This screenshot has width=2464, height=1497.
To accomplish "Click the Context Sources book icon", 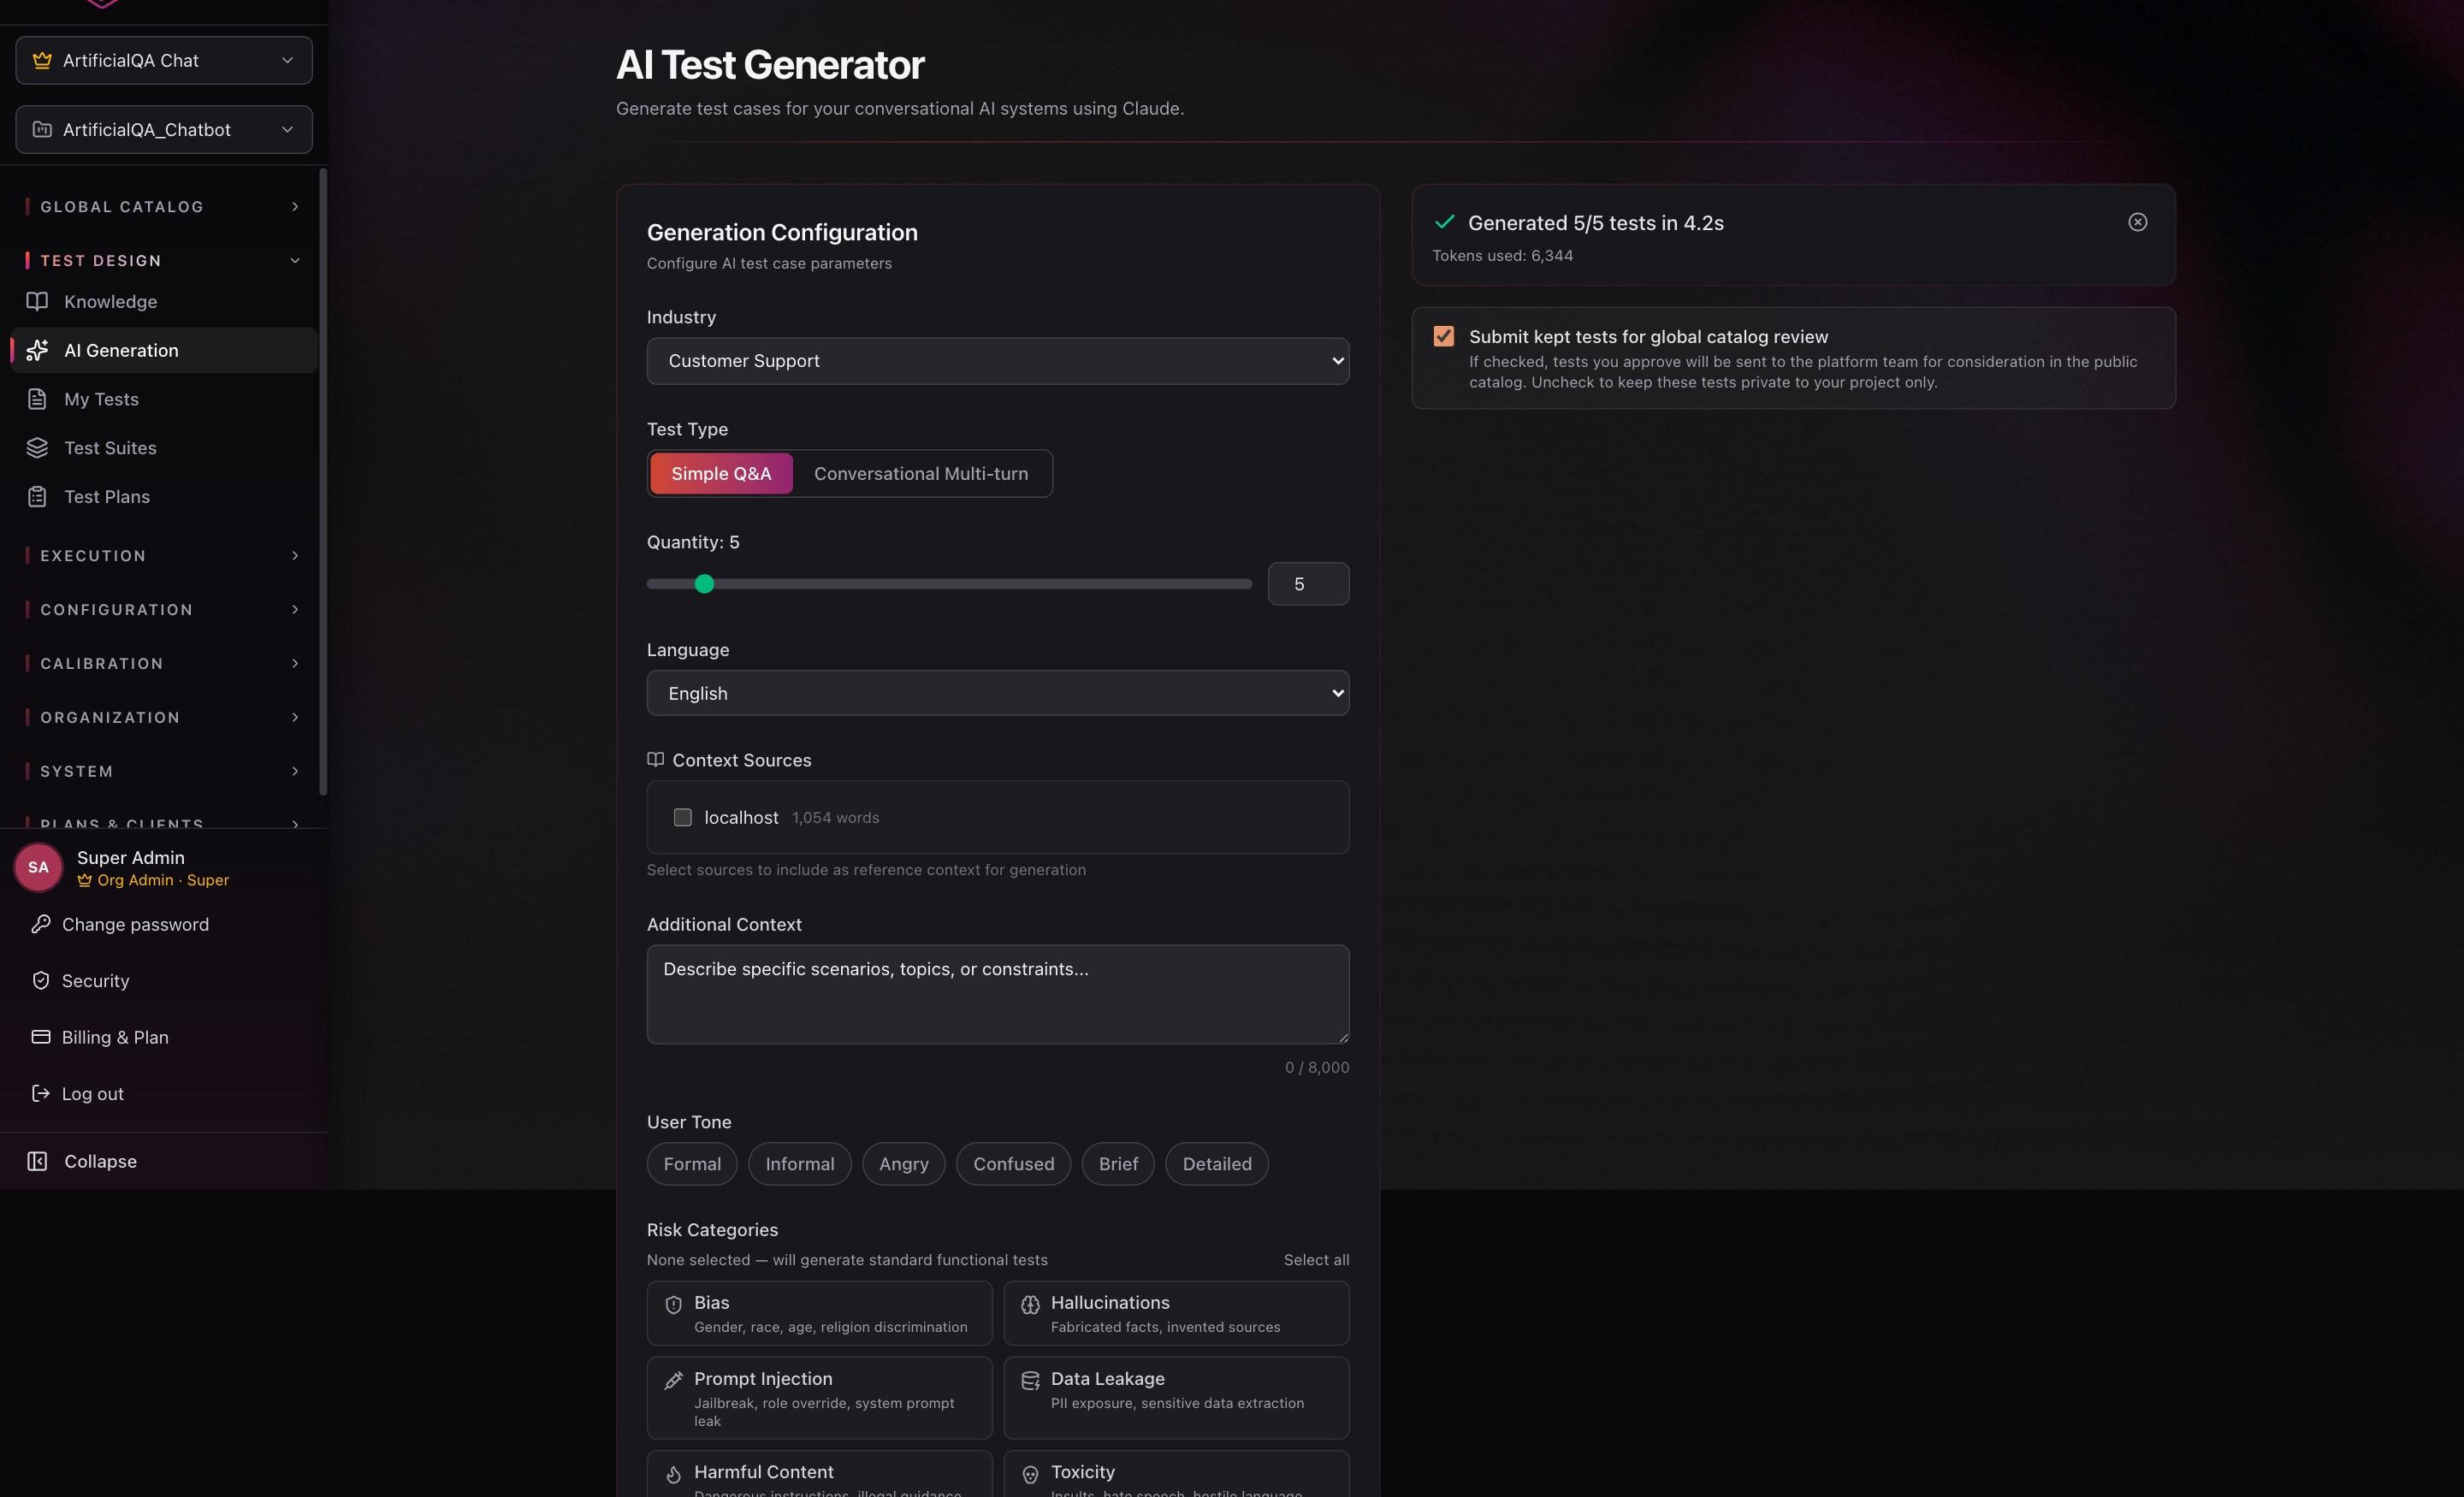I will pyautogui.click(x=655, y=760).
